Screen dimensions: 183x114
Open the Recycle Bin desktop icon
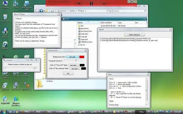[5, 18]
